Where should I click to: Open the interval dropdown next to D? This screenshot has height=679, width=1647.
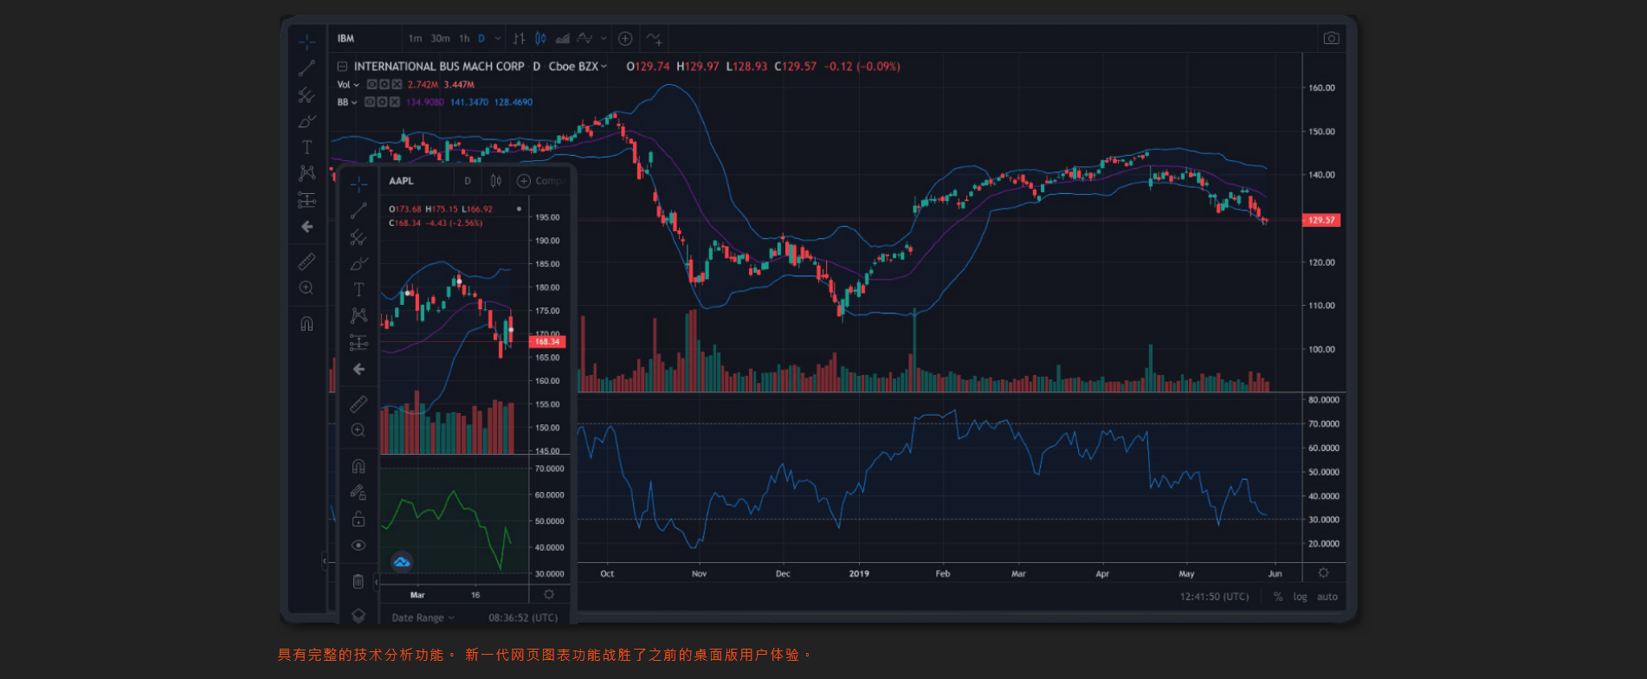pyautogui.click(x=498, y=38)
